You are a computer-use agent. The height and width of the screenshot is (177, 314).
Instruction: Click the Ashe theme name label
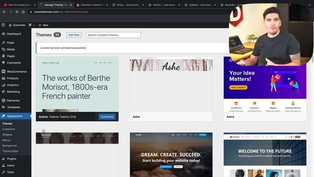136,117
